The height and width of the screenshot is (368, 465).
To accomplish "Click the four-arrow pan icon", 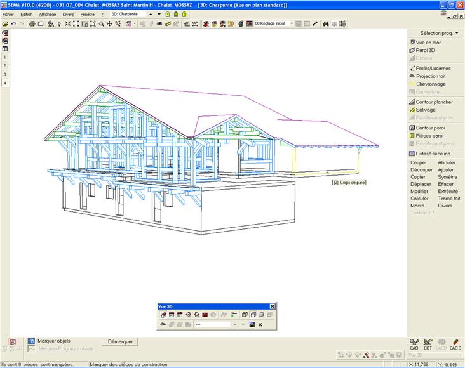I will click(109, 23).
